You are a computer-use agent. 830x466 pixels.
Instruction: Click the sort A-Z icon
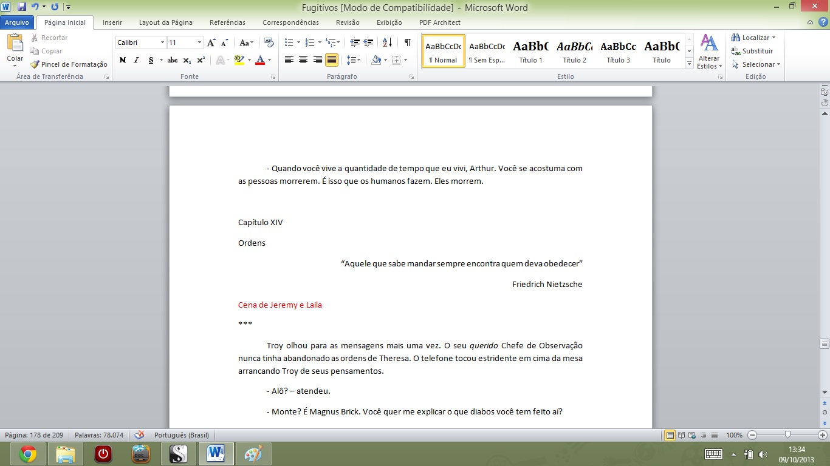click(388, 42)
